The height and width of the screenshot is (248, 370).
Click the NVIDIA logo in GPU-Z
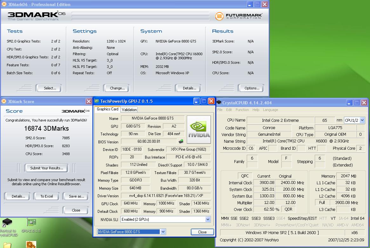point(199,129)
